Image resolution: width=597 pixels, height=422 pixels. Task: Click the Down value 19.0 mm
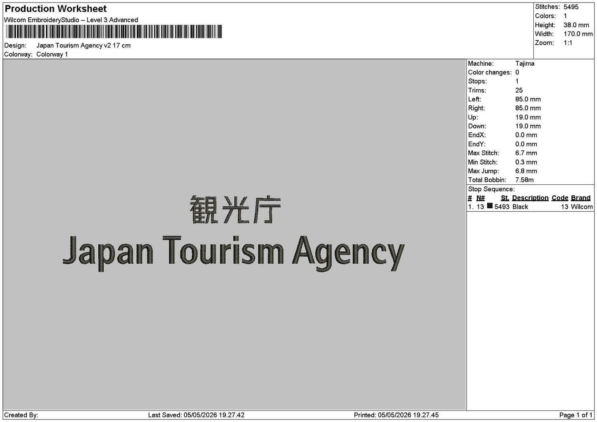pyautogui.click(x=528, y=126)
